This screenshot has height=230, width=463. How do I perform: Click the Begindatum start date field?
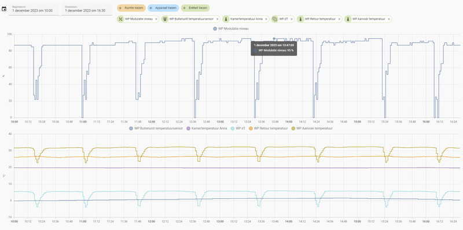pos(34,9)
